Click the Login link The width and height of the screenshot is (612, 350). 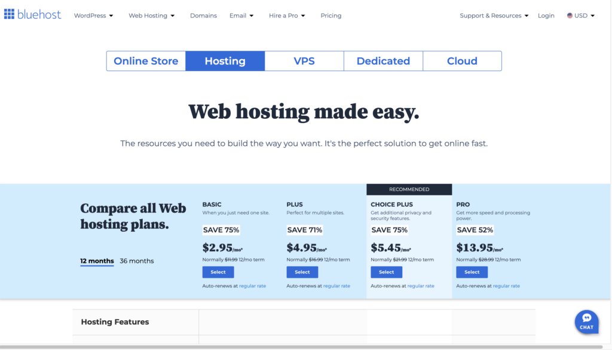click(x=546, y=16)
